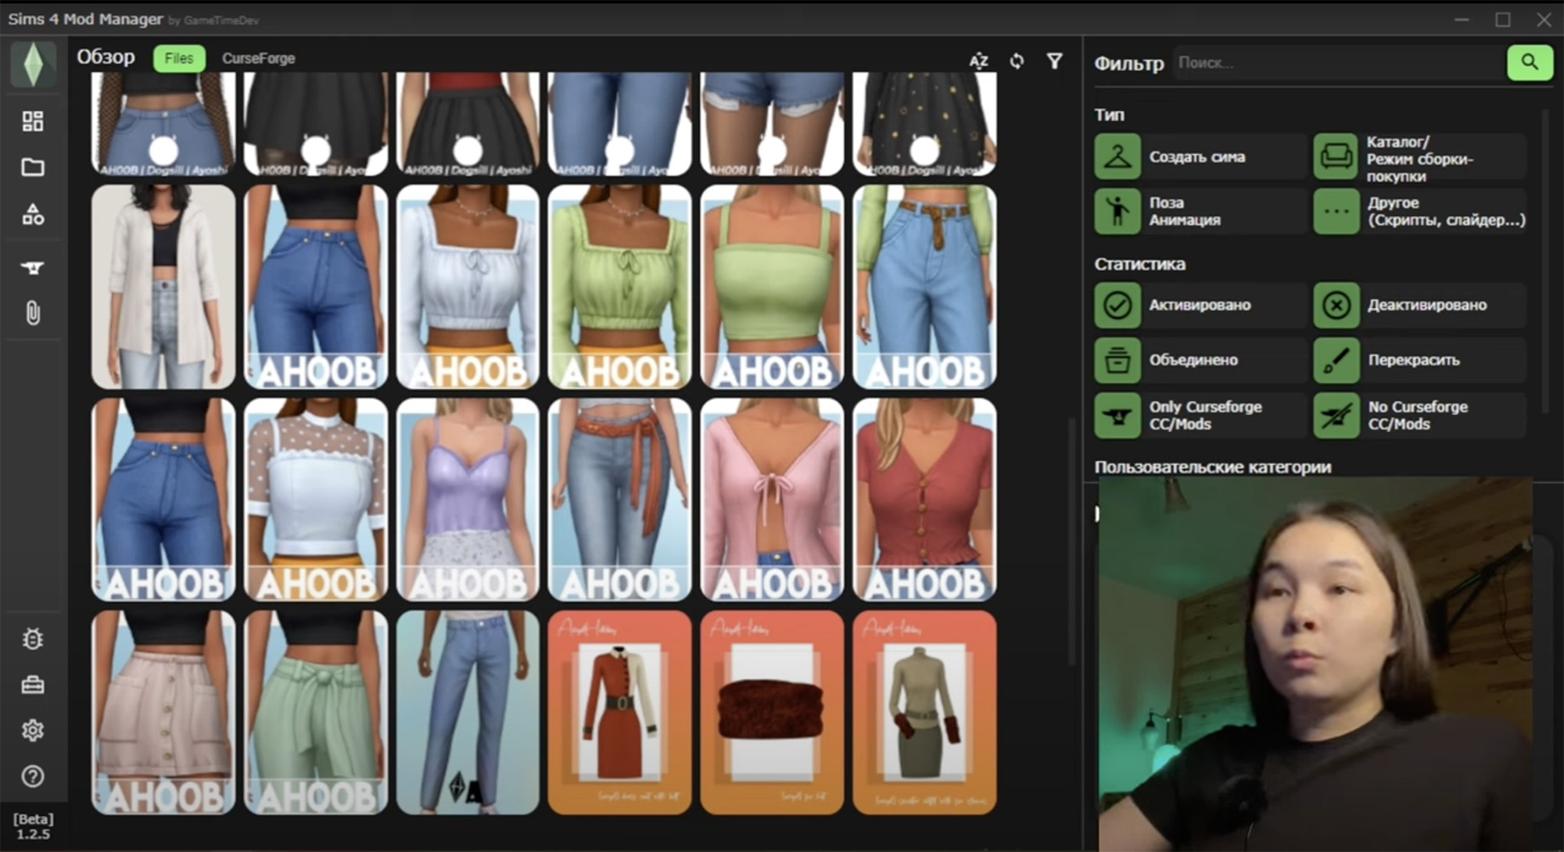
Task: Select the beige button skirt thumbnail
Action: tap(163, 713)
